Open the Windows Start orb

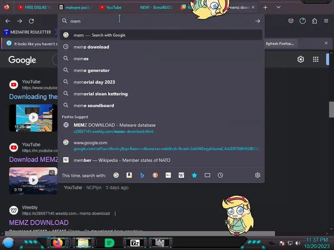(x=8, y=243)
